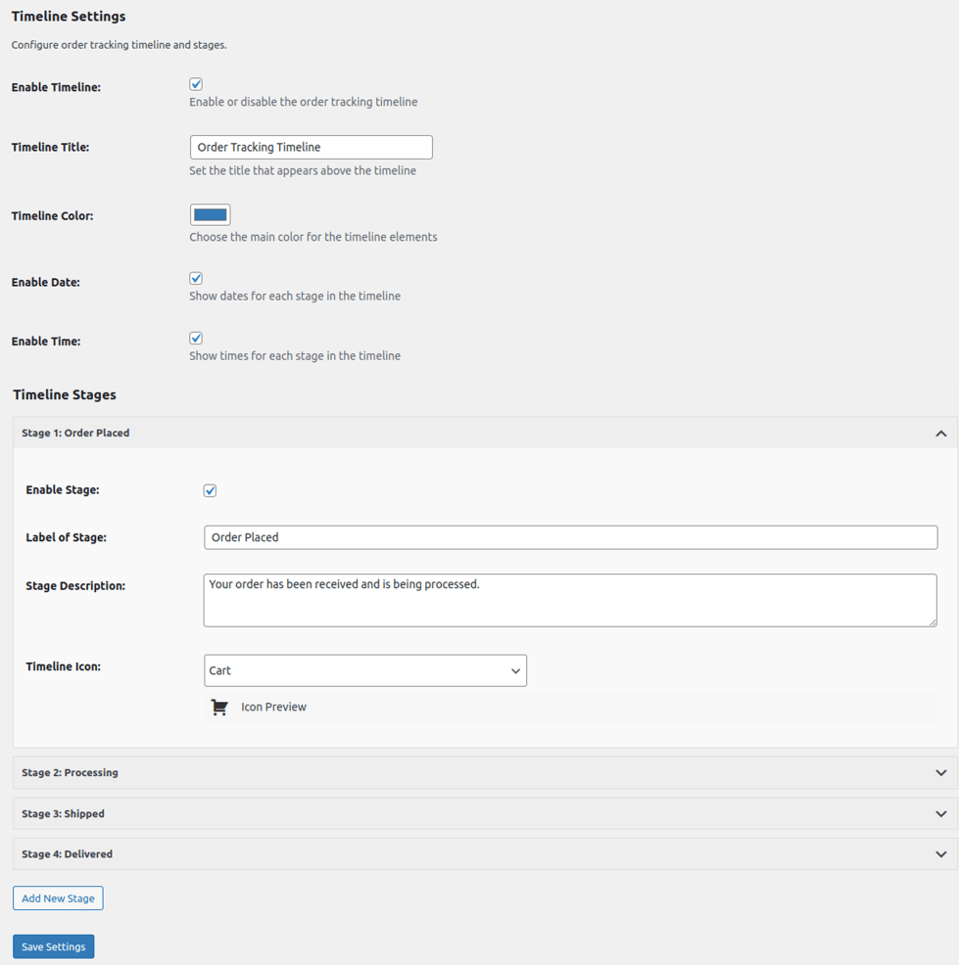Expand the Stage 4: Delivered section

[x=67, y=854]
